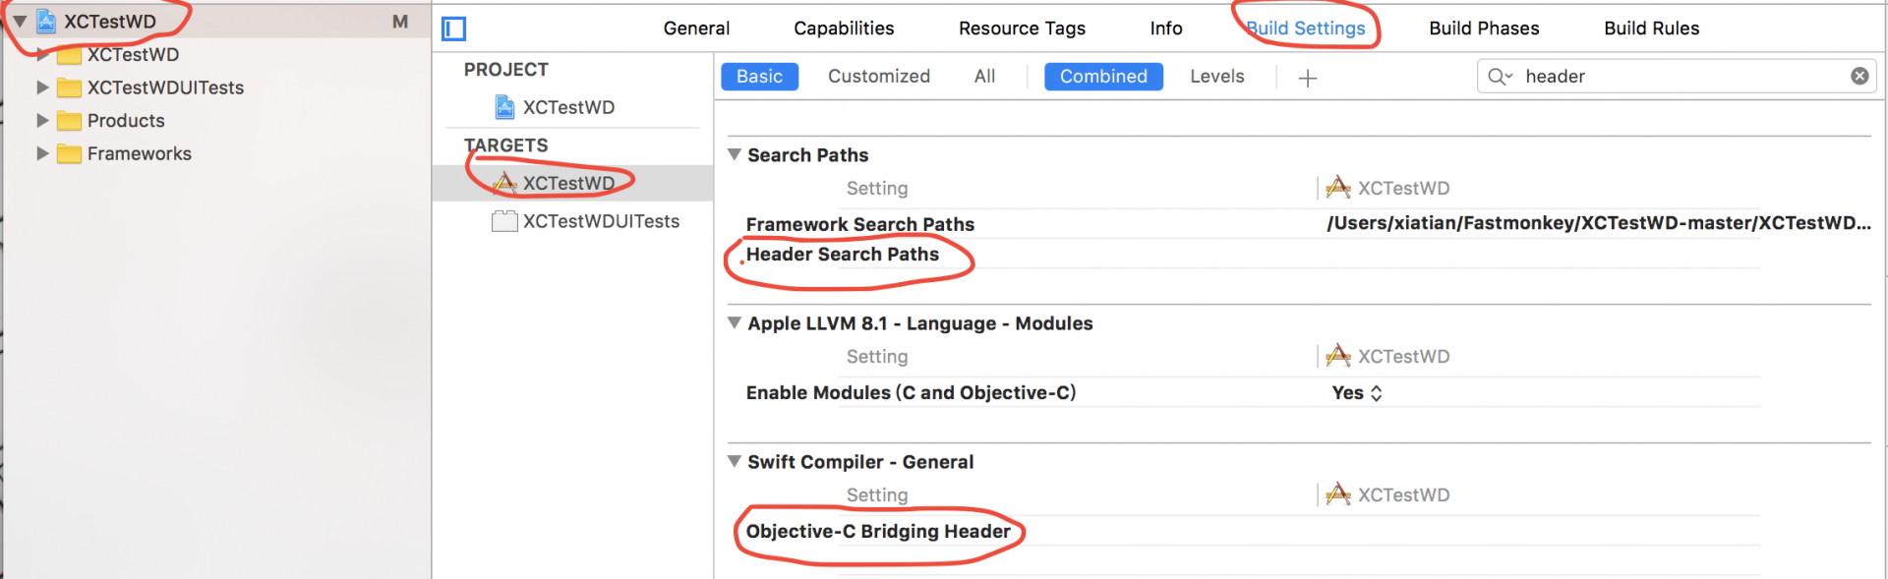Switch to the Capabilities tab
1888x579 pixels.
click(x=844, y=29)
